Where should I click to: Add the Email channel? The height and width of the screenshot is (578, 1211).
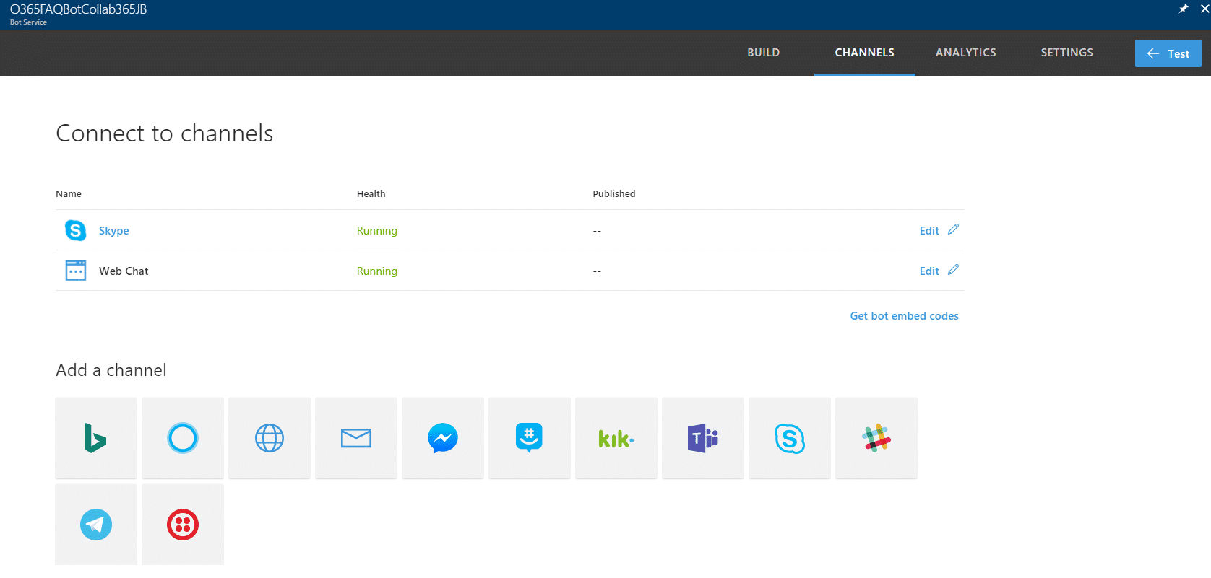coord(356,438)
